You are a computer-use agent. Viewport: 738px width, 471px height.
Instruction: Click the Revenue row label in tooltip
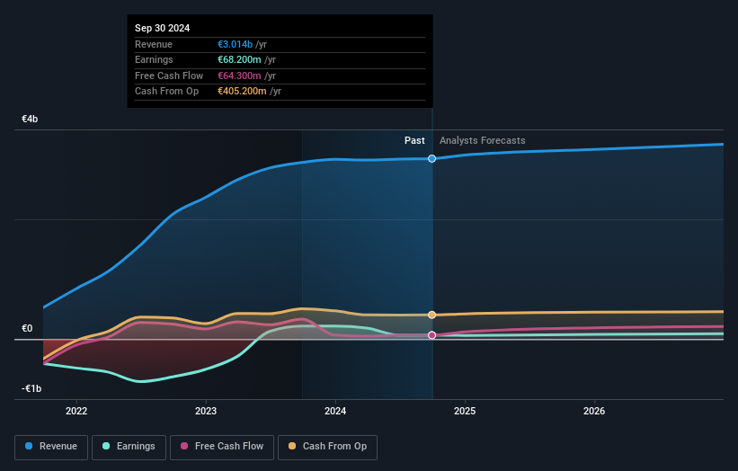click(154, 44)
